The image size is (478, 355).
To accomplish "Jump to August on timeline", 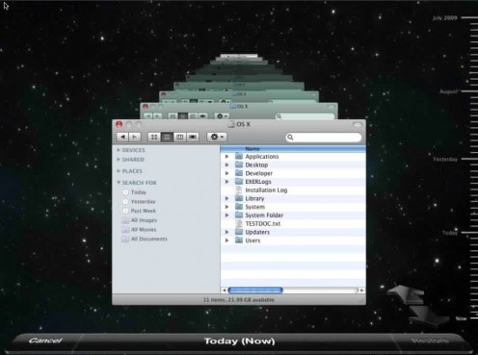I will point(448,91).
